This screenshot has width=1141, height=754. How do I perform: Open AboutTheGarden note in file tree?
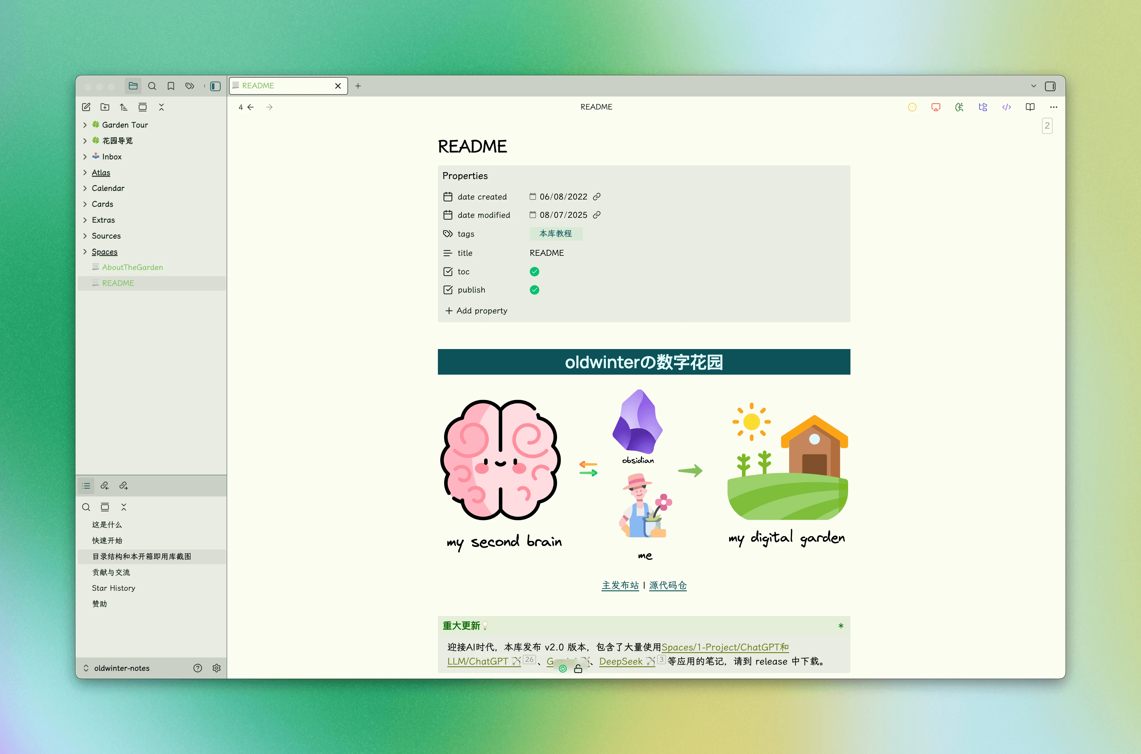(x=132, y=267)
